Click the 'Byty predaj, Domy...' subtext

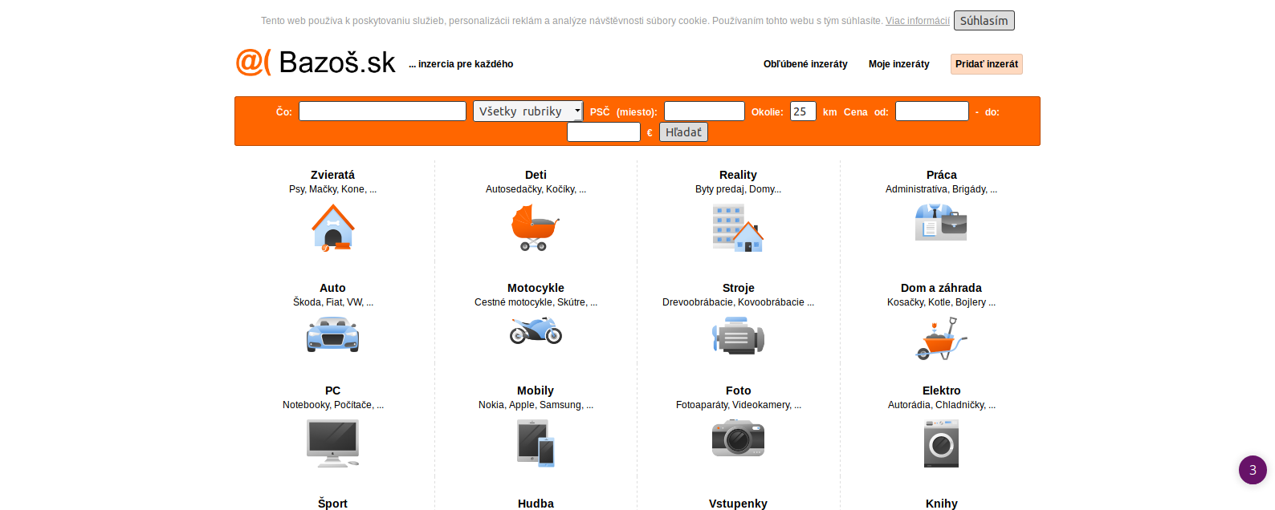[738, 189]
